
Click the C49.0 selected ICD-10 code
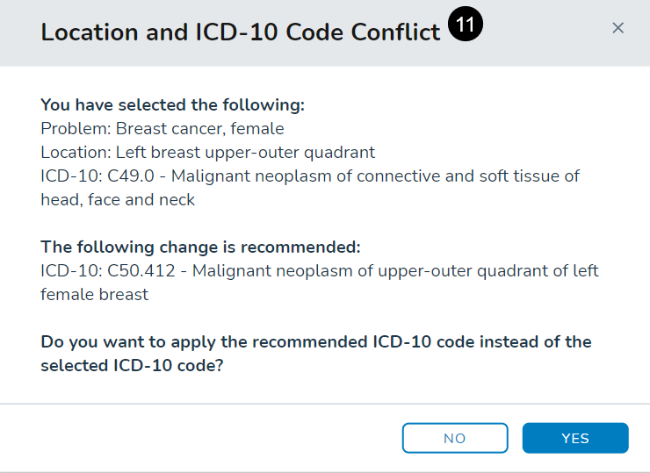tap(131, 176)
